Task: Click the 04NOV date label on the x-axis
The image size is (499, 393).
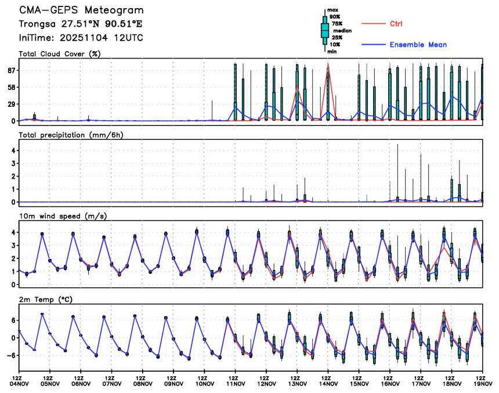Action: (19, 384)
